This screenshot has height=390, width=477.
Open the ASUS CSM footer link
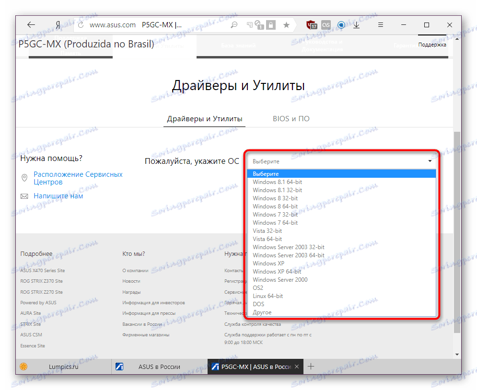[x=31, y=335]
